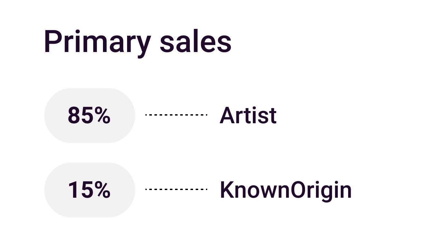
Task: Click the "Known" part of KnownOrigin
Action: coord(255,190)
